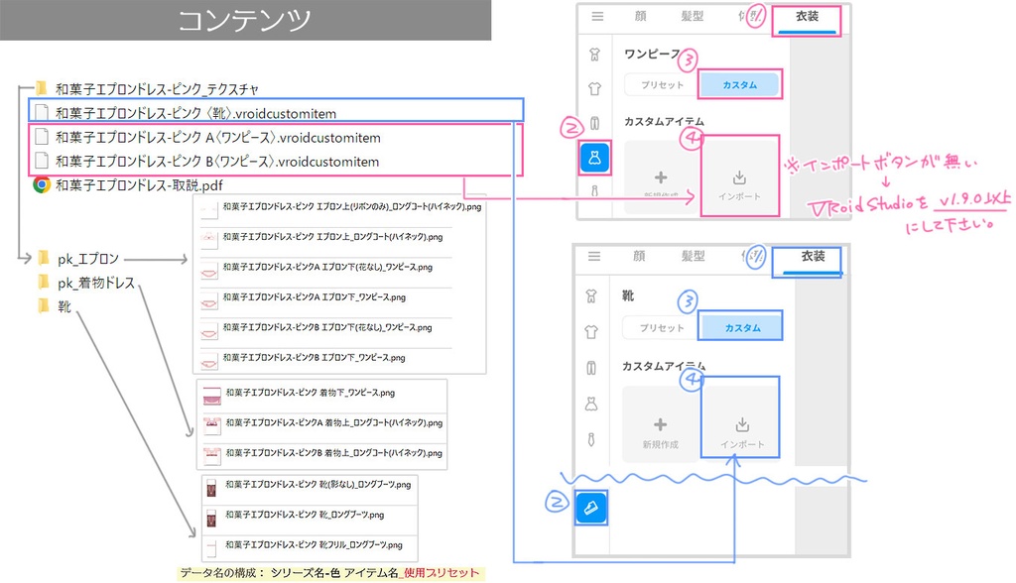Select file name 和葉子エプロンドレス-ピンク B〈ワンピース〉.vroidcustomitem
Screen dimensions: 1016x583
[x=217, y=162]
